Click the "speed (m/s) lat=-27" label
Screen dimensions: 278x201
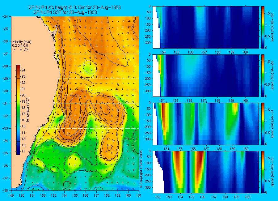(272, 27)
